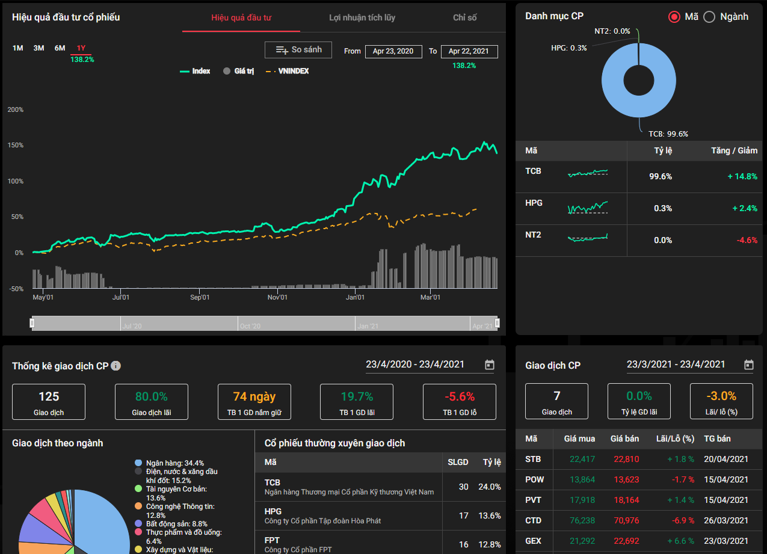Select TCB row in Danh mục CP table
The height and width of the screenshot is (554, 767).
tap(639, 176)
